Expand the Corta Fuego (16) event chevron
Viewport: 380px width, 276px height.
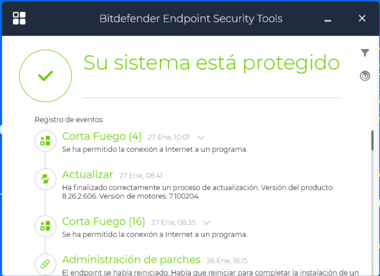207,223
